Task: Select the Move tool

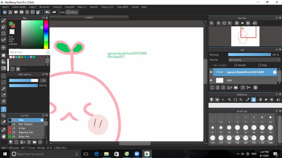Action: pyautogui.click(x=3, y=47)
